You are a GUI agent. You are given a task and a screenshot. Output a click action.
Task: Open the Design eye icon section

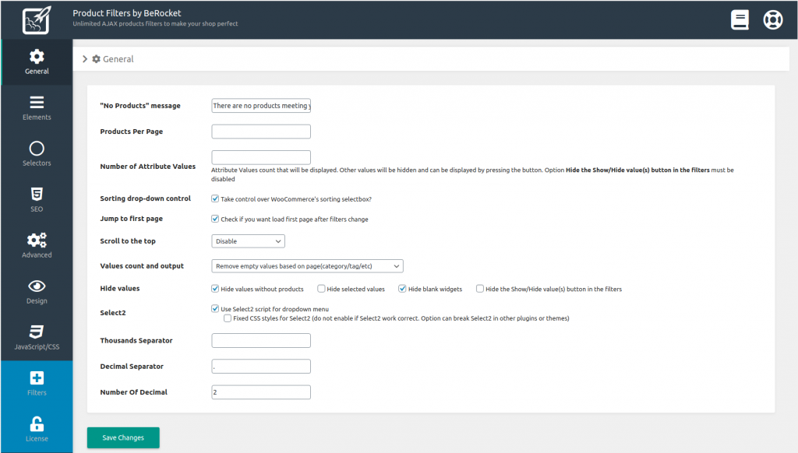click(x=37, y=292)
